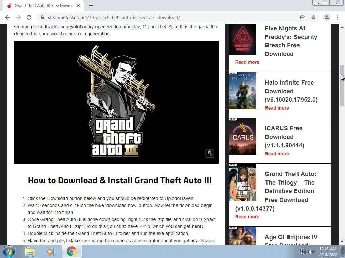Open the Chrome three-dot menu
Screen dimensions: 345x258
[x=338, y=17]
